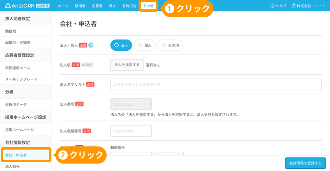The height and width of the screenshot is (171, 330).
Task: Open the ホーム tab
Action: [x=63, y=6]
